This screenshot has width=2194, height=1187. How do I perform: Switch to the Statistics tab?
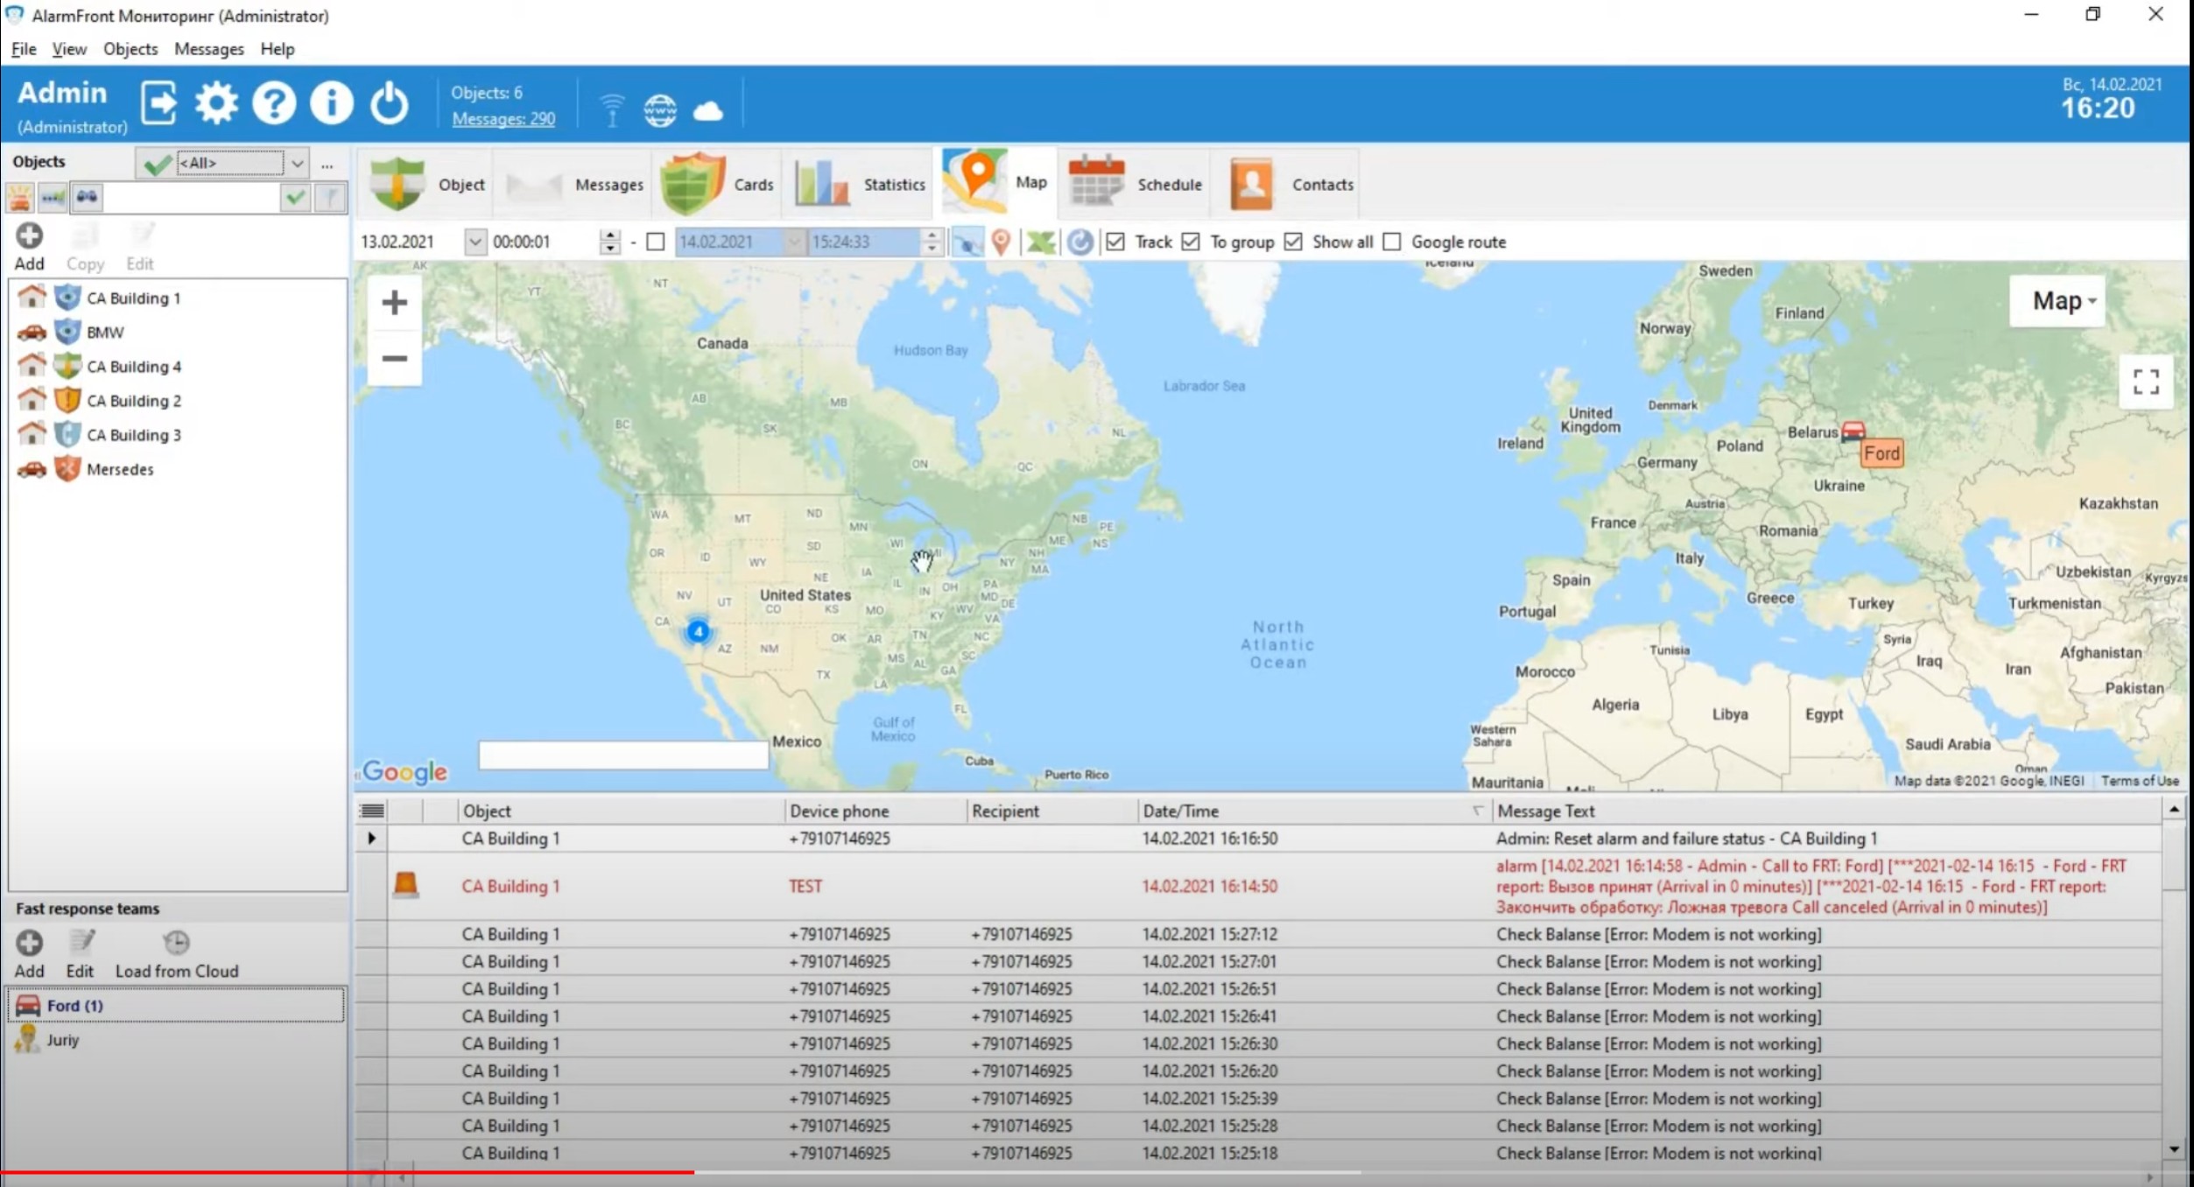[x=859, y=184]
